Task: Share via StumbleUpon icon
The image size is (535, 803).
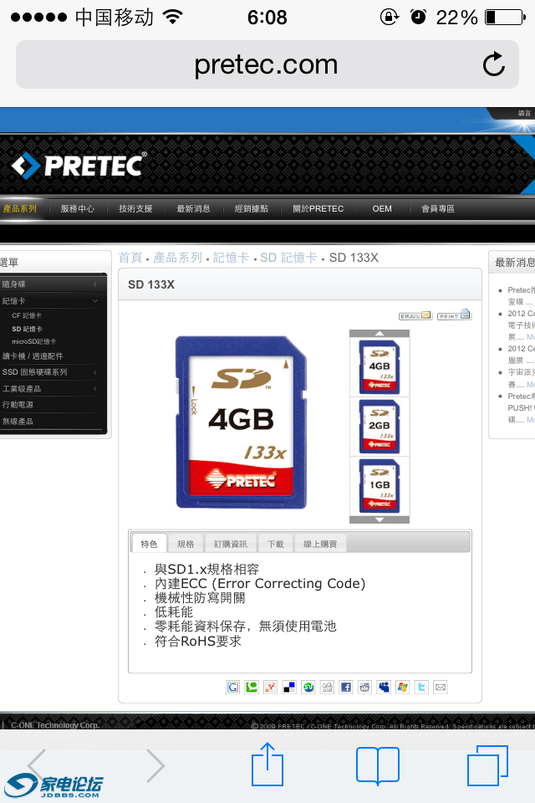Action: point(308,688)
